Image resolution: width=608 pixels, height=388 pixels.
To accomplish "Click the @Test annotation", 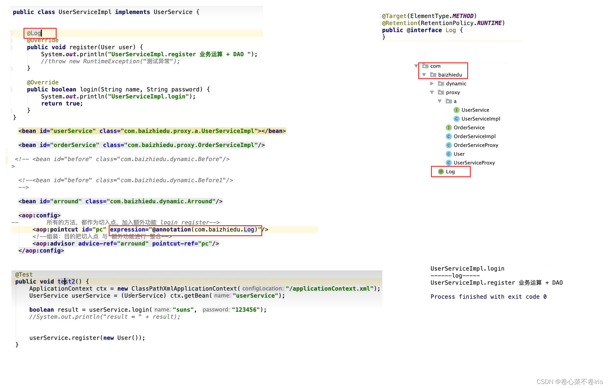I will 24,274.
